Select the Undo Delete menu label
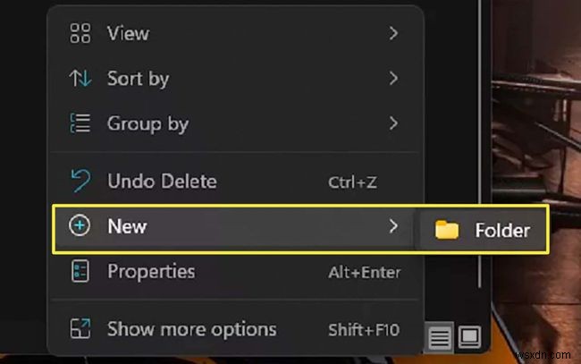The image size is (581, 364). (x=162, y=182)
